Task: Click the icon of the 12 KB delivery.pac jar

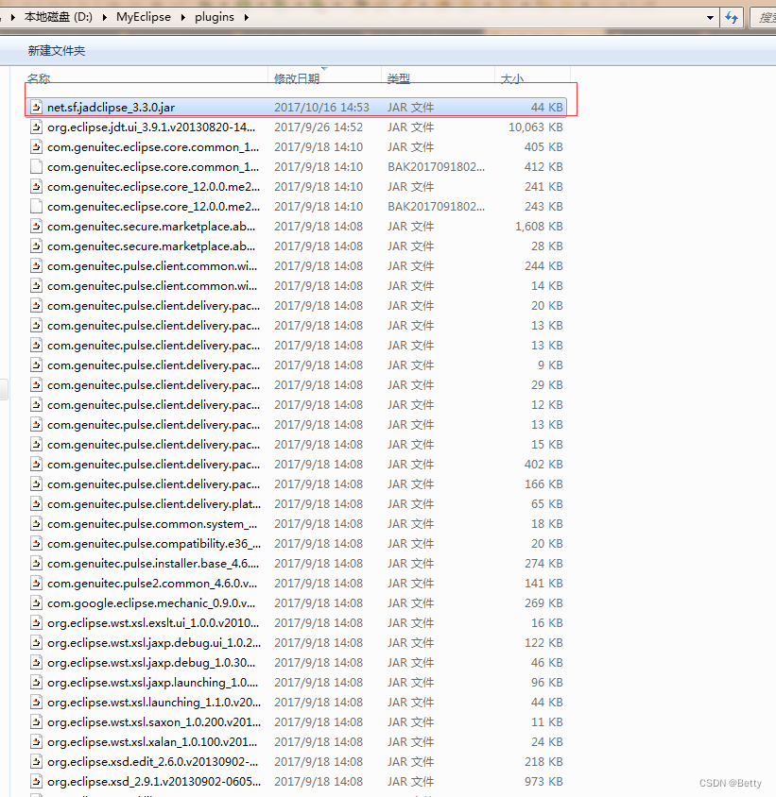Action: (x=36, y=404)
